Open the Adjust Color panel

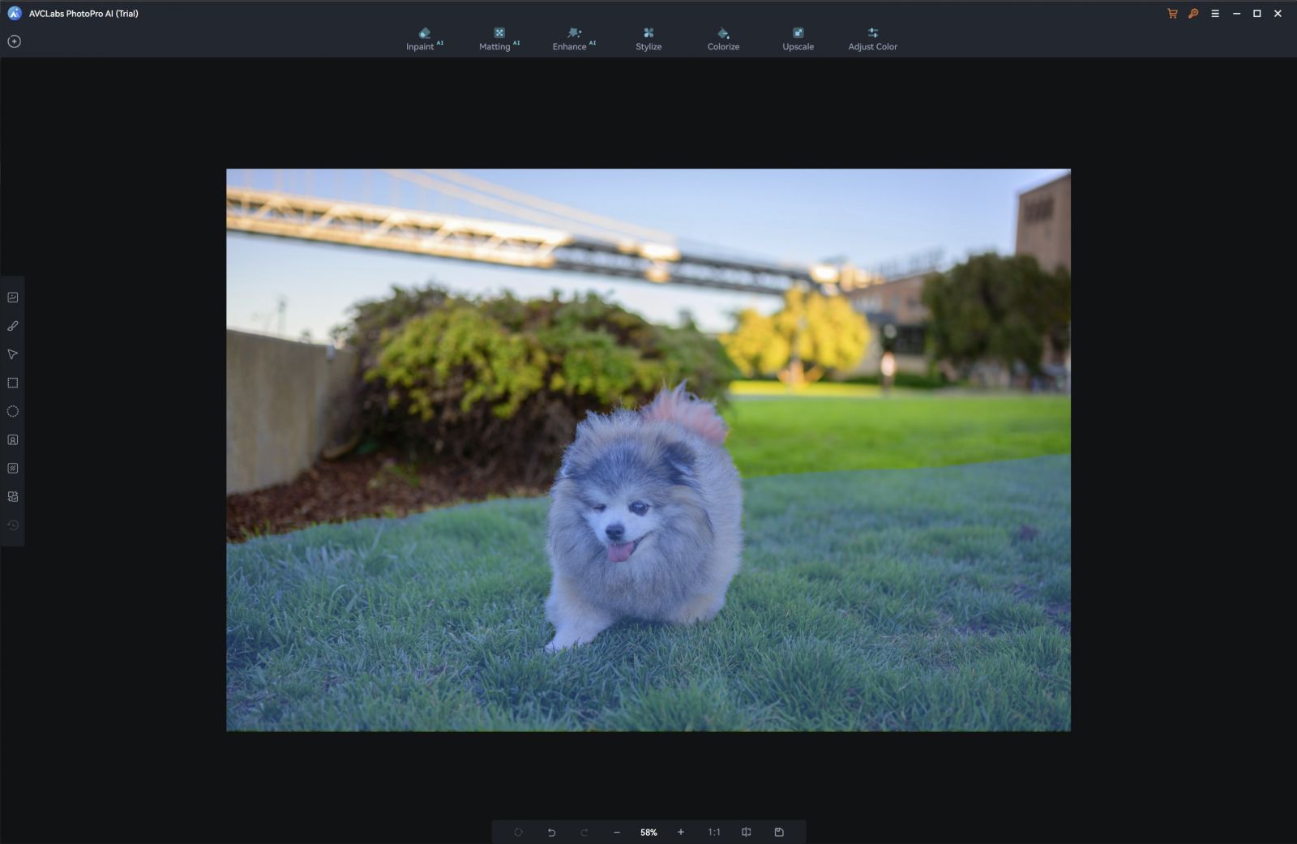pyautogui.click(x=872, y=37)
